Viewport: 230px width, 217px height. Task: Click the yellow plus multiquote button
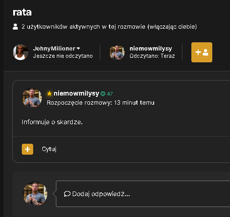pyautogui.click(x=27, y=149)
